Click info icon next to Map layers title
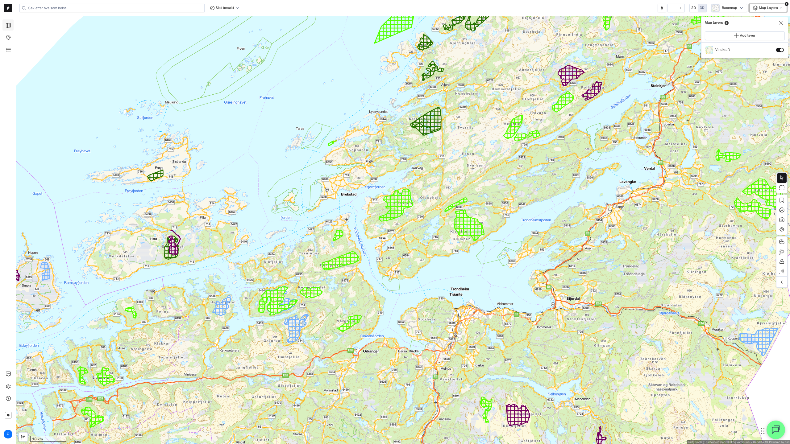The image size is (790, 444). (x=726, y=23)
